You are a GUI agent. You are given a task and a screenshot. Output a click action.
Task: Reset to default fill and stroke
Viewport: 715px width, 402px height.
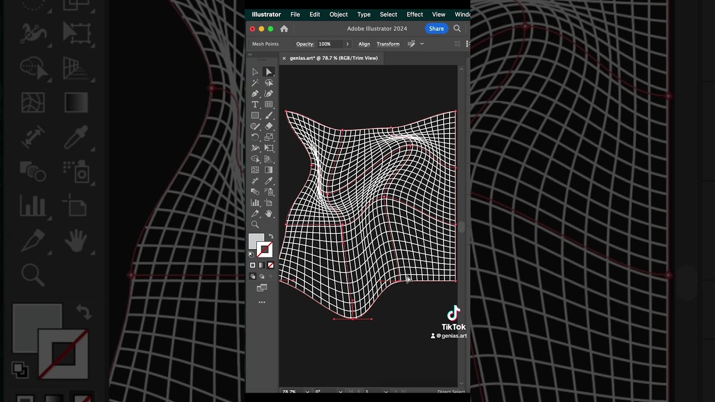pos(251,255)
